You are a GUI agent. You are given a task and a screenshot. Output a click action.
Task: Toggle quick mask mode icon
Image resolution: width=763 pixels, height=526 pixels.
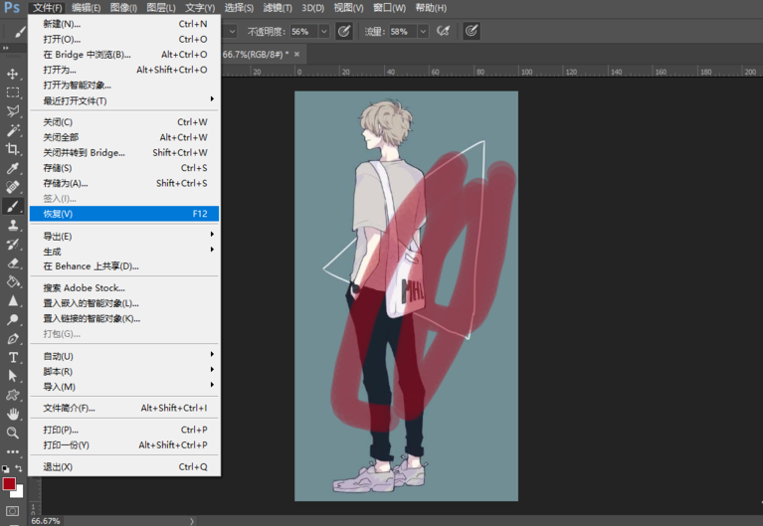pyautogui.click(x=13, y=511)
